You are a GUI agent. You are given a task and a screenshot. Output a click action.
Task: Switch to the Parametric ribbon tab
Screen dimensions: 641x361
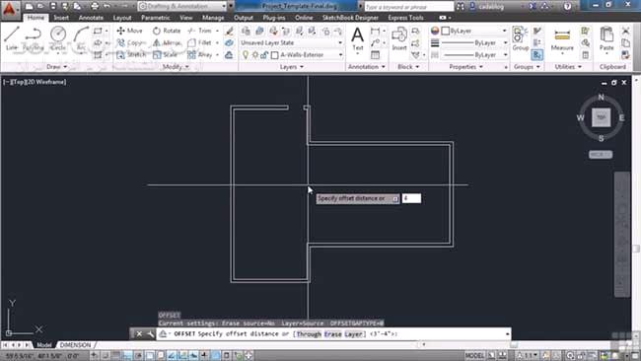tap(156, 18)
